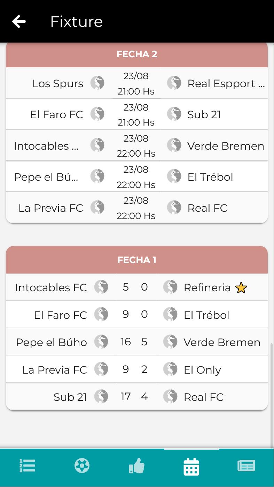
Task: Select the Real Espport team name
Action: (226, 84)
